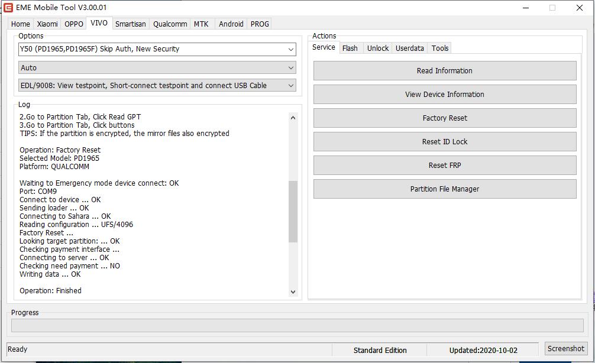595x363 pixels.
Task: Click 'Connecting to Sahara ... OK' log line
Action: tap(65, 216)
